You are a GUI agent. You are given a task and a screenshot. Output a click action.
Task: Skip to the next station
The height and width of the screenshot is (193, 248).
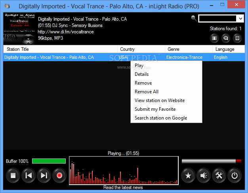(x=44, y=176)
